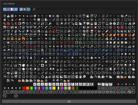The height and width of the screenshot is (105, 138).
Task: Select the filled solid star icon
Action: pos(92,58)
